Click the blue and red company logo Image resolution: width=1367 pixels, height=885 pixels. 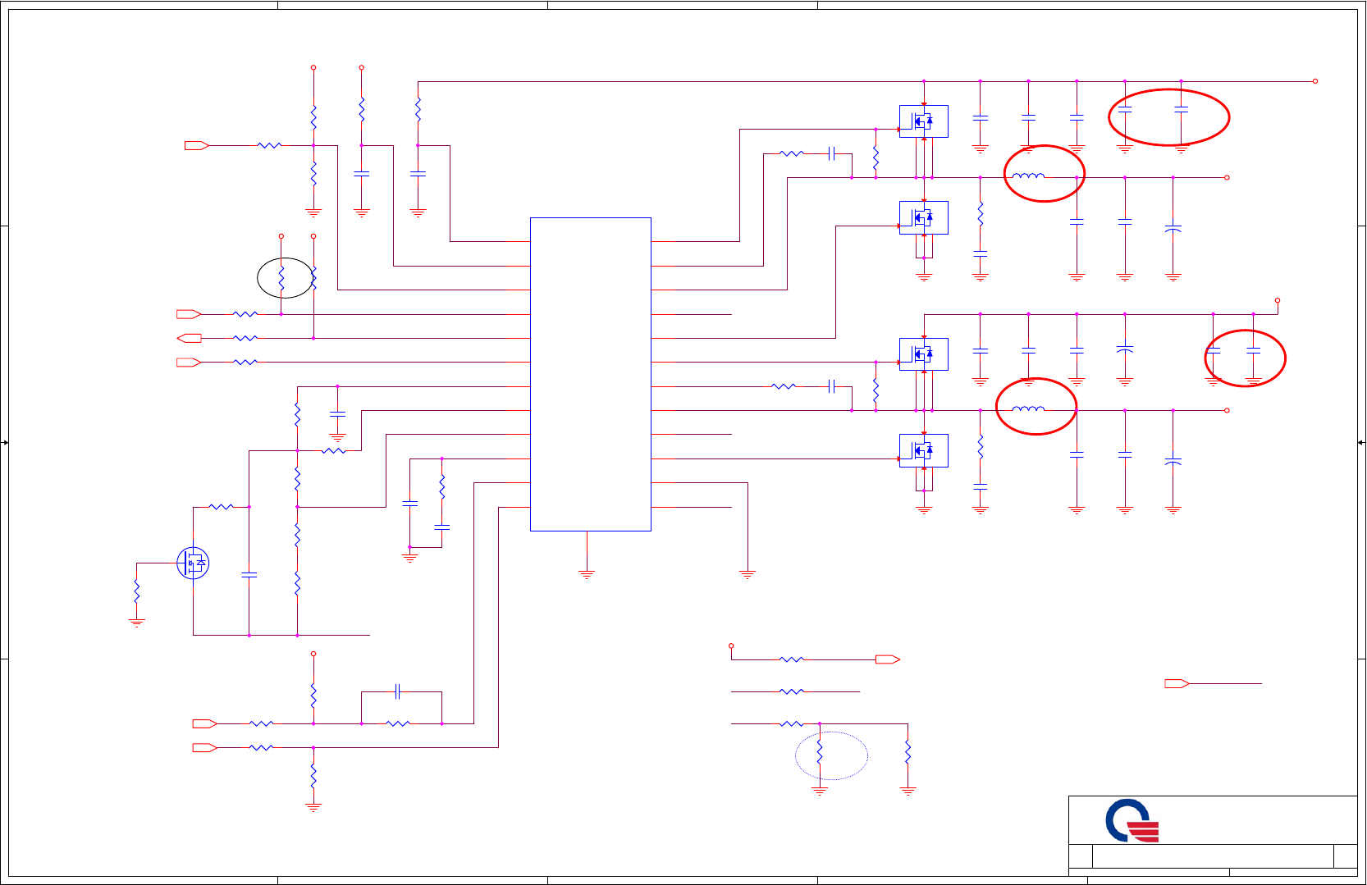coord(1132,821)
